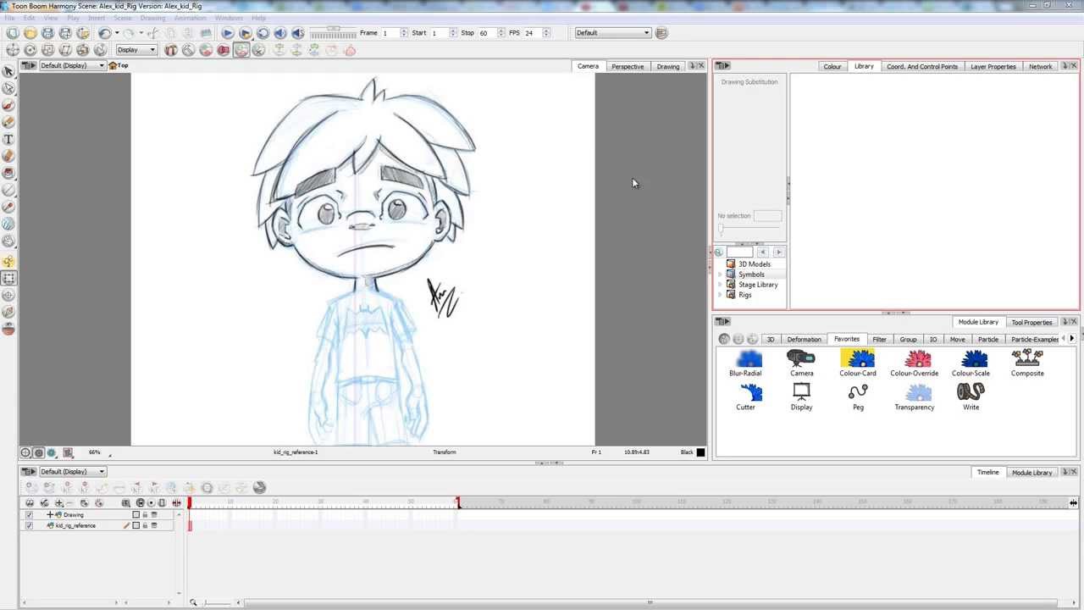The width and height of the screenshot is (1084, 610).
Task: Open camera view Default (Display) dropdown
Action: (72, 66)
